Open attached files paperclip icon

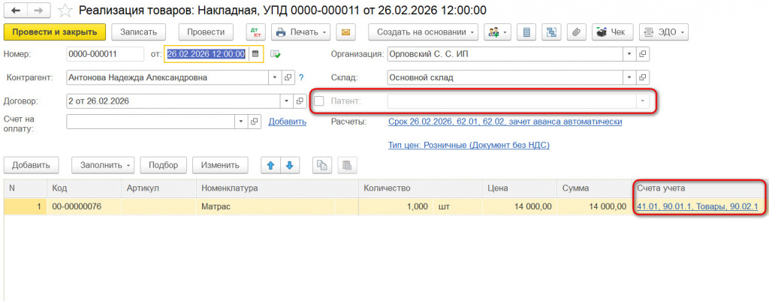(577, 32)
